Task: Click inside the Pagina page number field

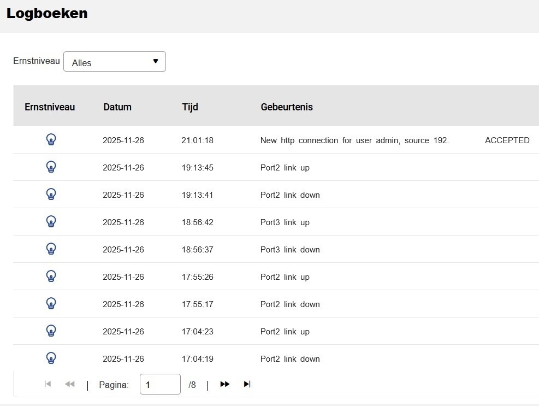Action: coord(159,384)
